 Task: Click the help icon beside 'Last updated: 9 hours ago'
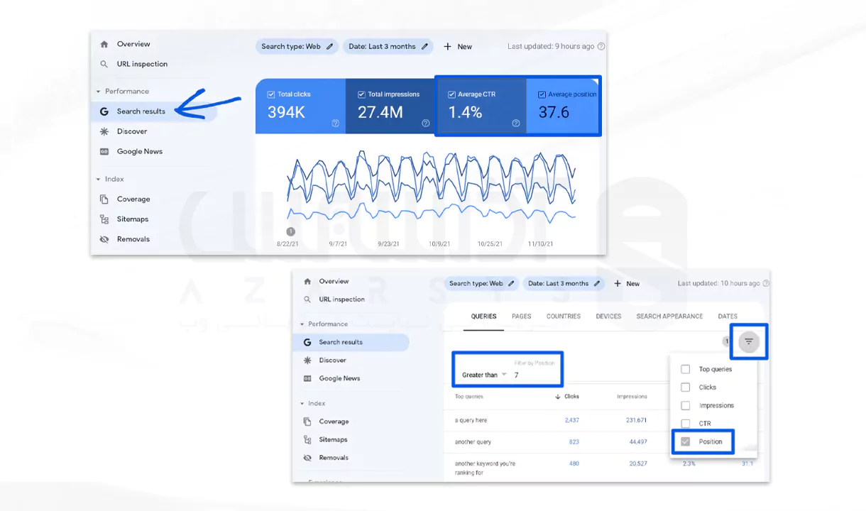point(601,47)
